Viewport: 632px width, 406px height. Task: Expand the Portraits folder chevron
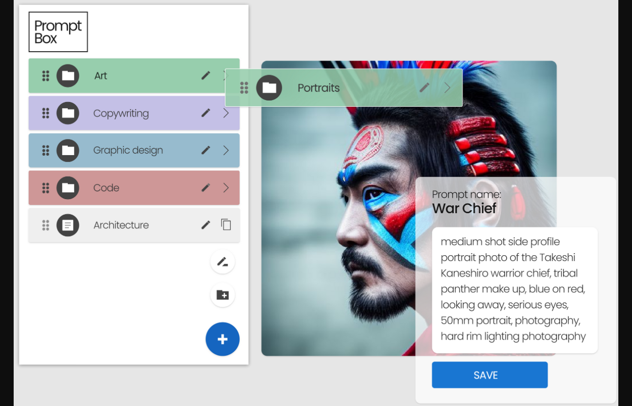447,88
